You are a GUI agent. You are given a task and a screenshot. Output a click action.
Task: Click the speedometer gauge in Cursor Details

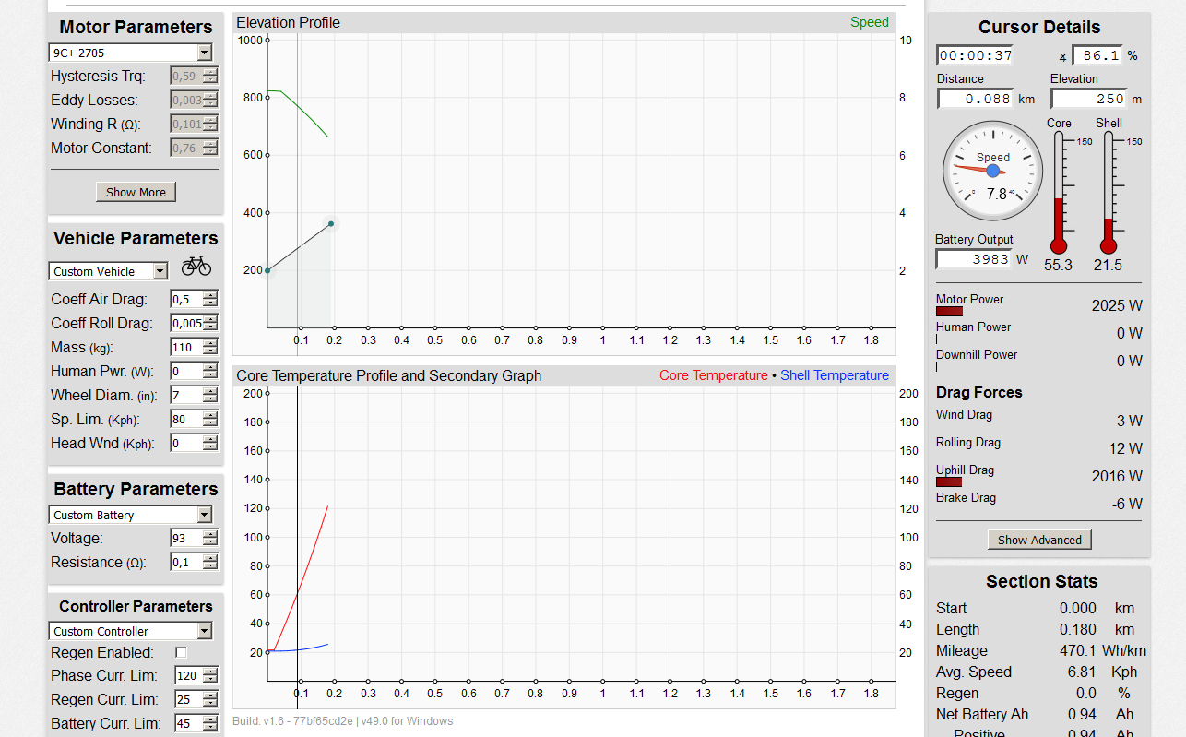tap(993, 172)
